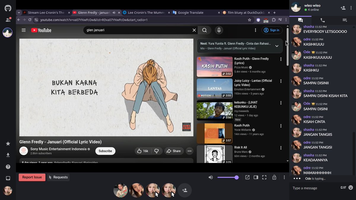356x200 pixels.
Task: Add a member via the icon beside wleo wleo
Action: [x=343, y=8]
